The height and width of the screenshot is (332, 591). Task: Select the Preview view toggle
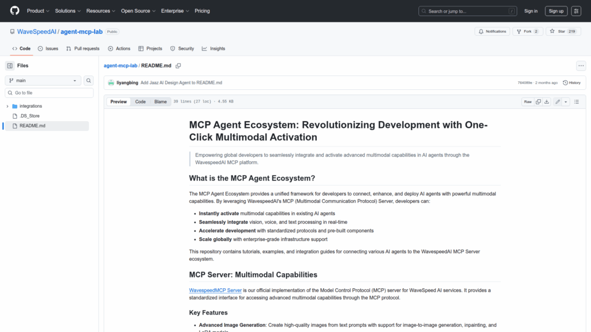[x=119, y=101]
